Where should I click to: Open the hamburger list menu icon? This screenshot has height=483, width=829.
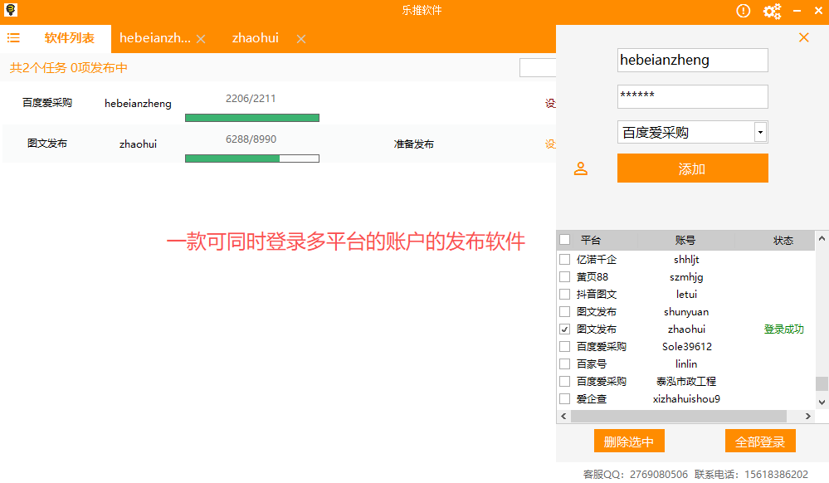click(x=13, y=37)
